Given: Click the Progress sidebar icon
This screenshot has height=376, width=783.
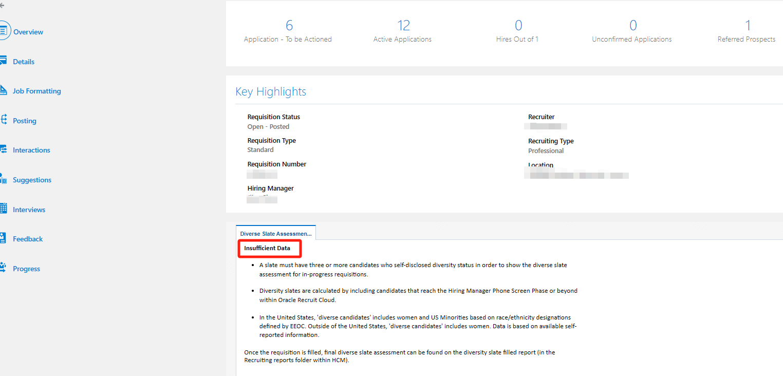Looking at the screenshot, I should (3, 268).
